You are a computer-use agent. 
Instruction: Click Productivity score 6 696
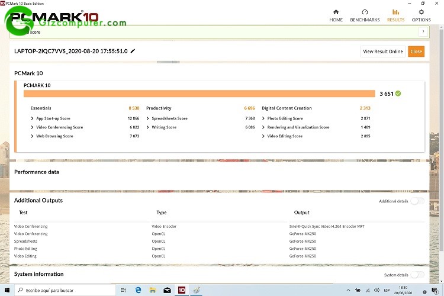click(x=249, y=108)
